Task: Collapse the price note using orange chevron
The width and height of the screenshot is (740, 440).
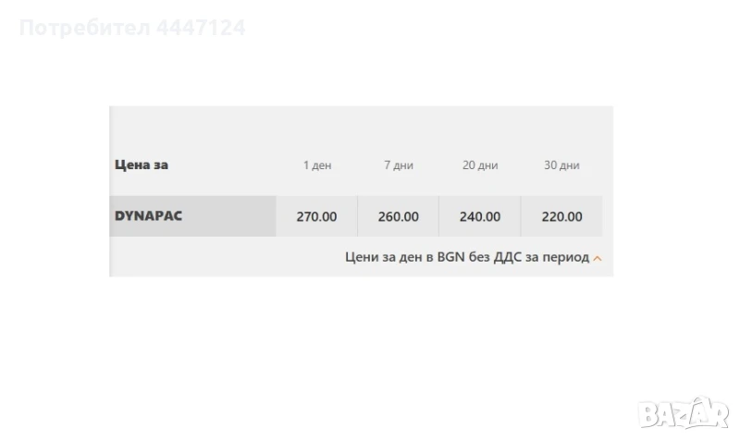Action: point(598,258)
